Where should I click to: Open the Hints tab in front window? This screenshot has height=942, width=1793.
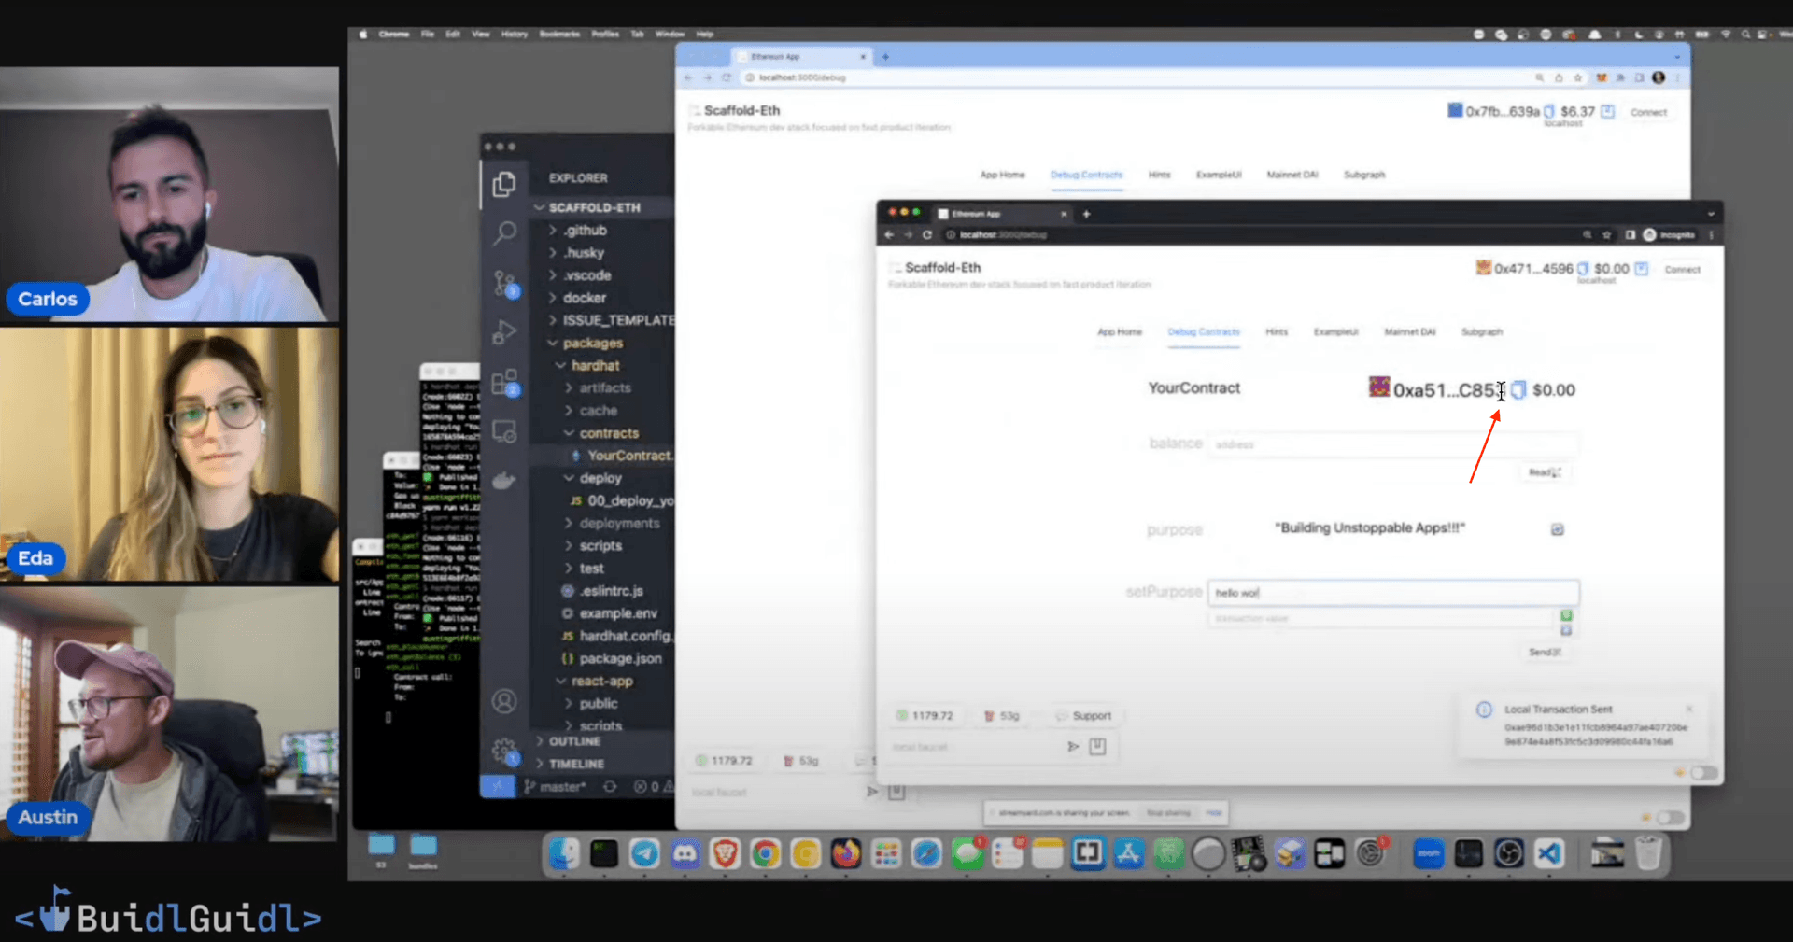1277,332
